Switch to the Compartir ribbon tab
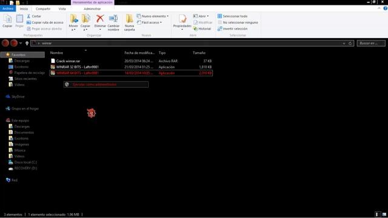Viewport: 388px width, 218px height. tap(43, 8)
